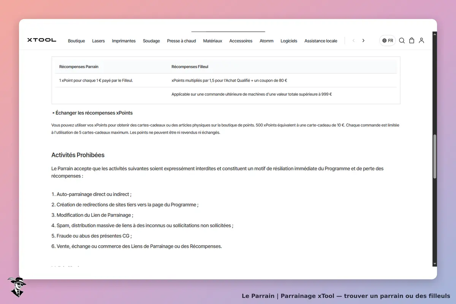
Task: Open the user account icon
Action: 421,41
